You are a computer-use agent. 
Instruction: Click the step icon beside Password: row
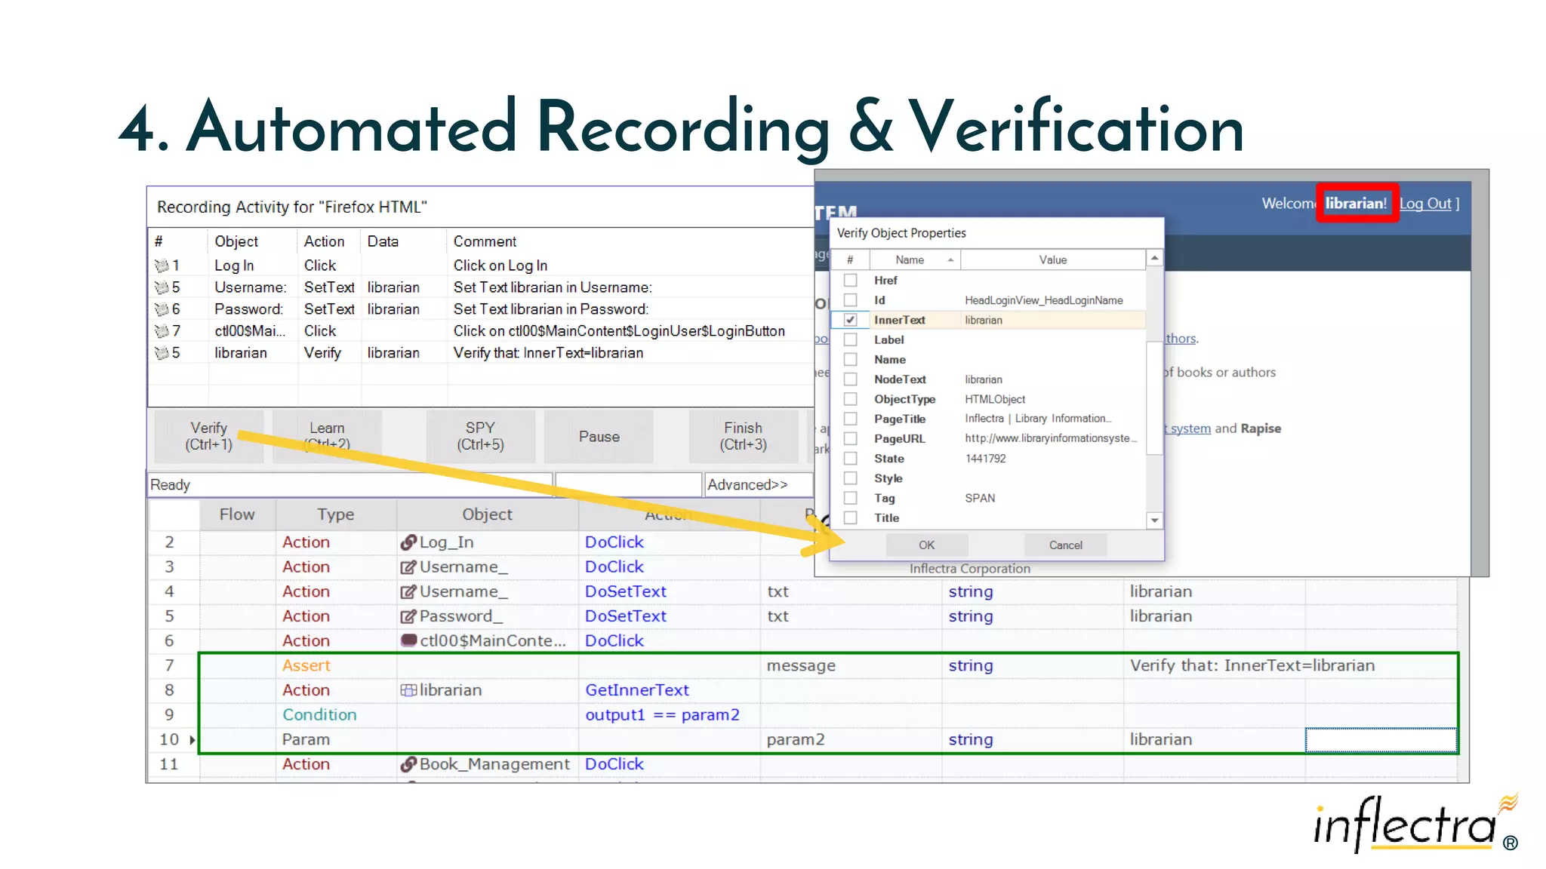click(162, 309)
